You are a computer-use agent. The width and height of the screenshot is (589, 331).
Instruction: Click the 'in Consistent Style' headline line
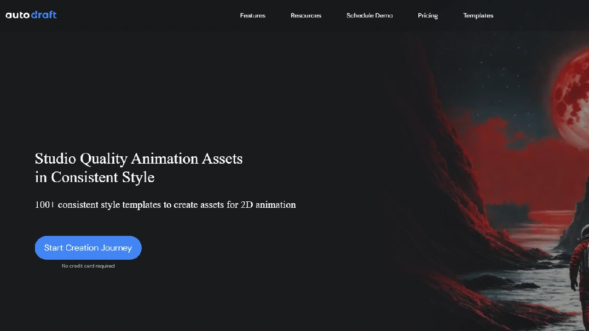[x=95, y=177]
